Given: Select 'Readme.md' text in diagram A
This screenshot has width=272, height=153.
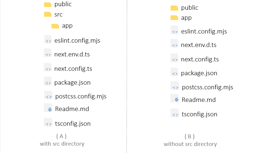Looking at the screenshot, I should 72,109.
